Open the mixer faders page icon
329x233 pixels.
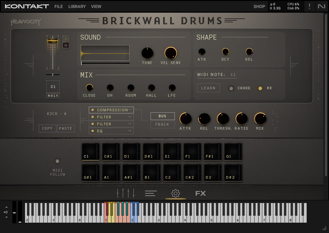point(125,193)
